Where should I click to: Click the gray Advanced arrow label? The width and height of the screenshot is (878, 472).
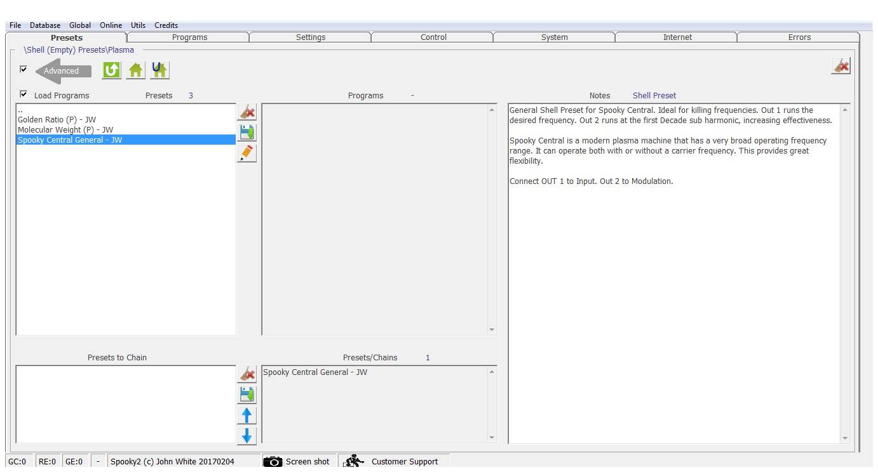point(63,70)
